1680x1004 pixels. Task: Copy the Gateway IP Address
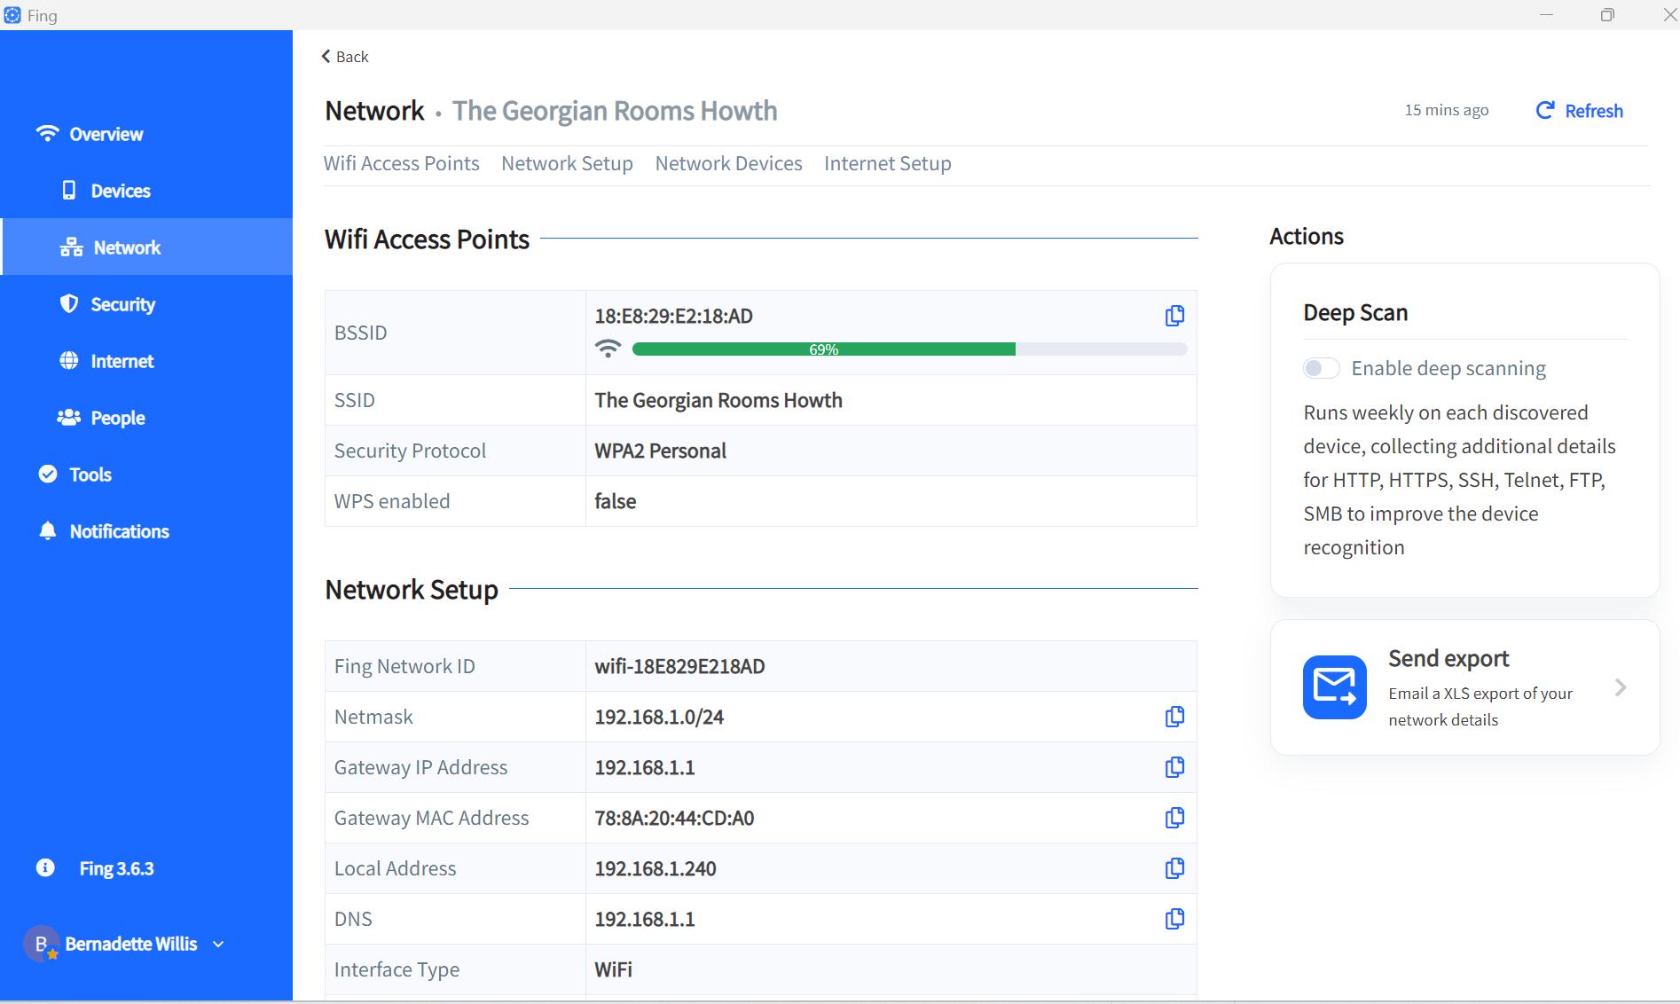[x=1174, y=767]
